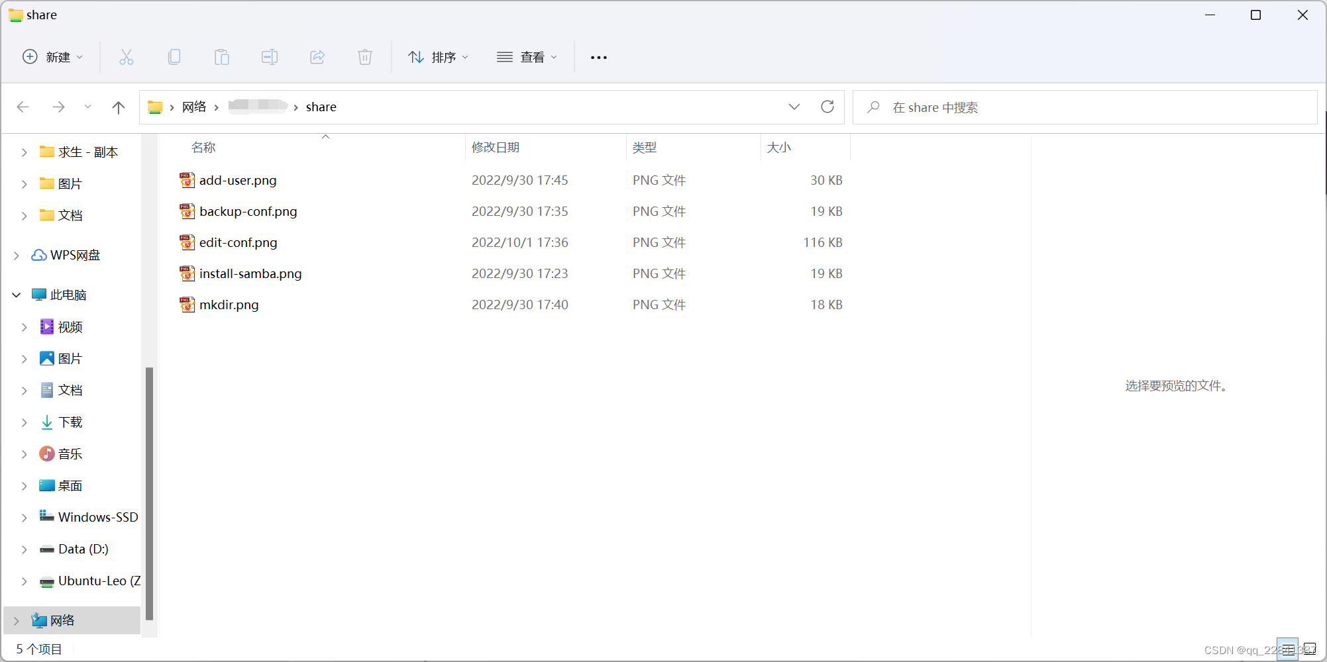Viewport: 1327px width, 662px height.
Task: Click the Rename icon in toolbar
Action: click(270, 57)
